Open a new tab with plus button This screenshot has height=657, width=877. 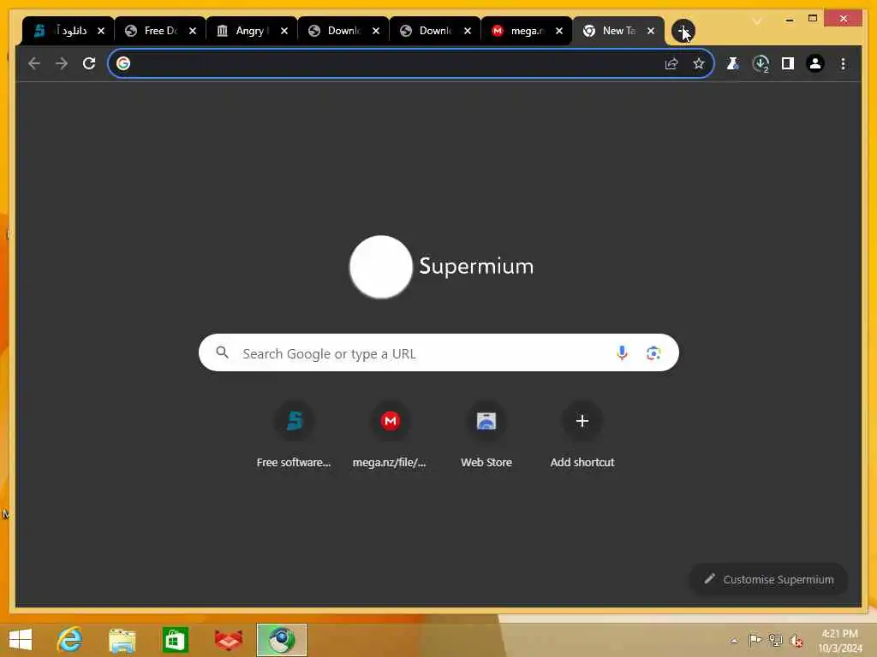(x=683, y=31)
